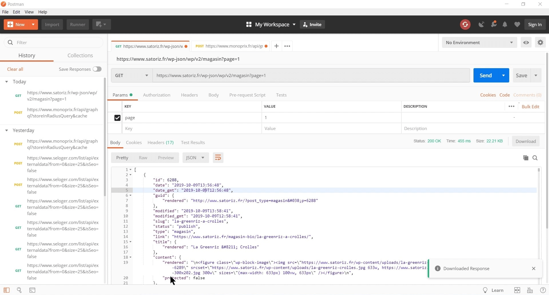Collapse the Today history group
Screen dimensions: 549x295
point(7,82)
